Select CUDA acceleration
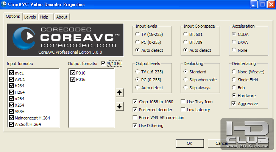Image resolution: width=276 pixels, height=152 pixels. click(234, 34)
